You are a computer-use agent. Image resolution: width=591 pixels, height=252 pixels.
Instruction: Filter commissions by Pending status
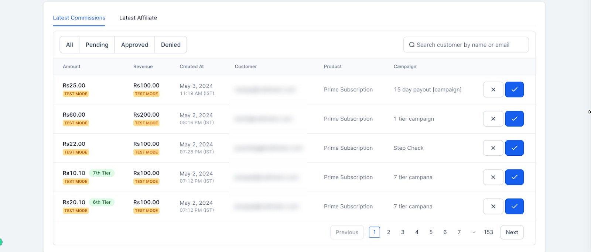click(x=97, y=45)
